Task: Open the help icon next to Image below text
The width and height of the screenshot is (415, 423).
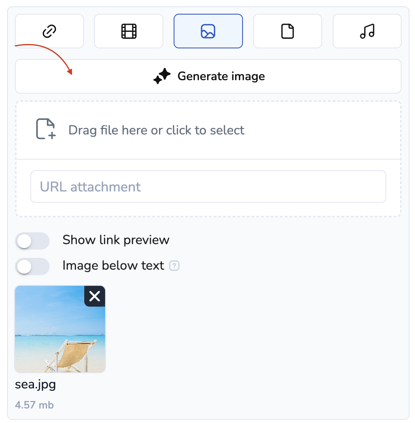Action: (174, 266)
